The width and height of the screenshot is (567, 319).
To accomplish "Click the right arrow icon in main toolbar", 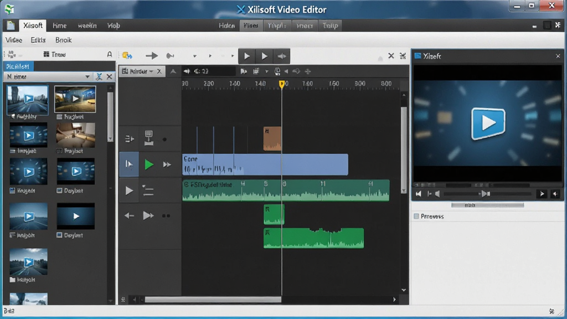I will pos(152,56).
